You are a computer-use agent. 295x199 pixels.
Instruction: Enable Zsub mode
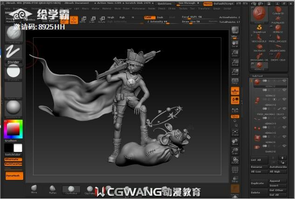(x=160, y=17)
